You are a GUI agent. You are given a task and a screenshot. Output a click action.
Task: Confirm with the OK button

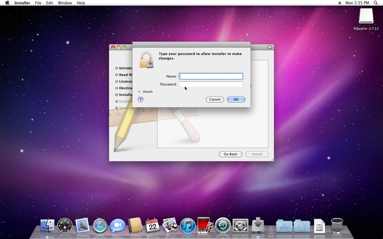coord(236,100)
